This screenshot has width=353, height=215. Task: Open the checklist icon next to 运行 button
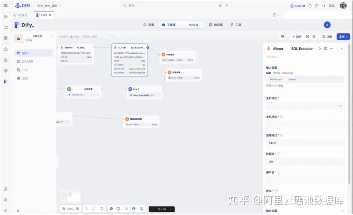[314, 37]
